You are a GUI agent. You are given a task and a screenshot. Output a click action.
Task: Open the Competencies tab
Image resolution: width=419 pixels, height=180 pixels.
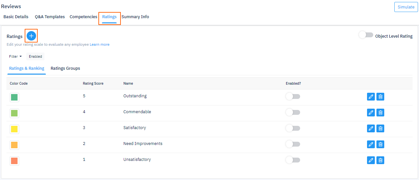click(x=83, y=17)
